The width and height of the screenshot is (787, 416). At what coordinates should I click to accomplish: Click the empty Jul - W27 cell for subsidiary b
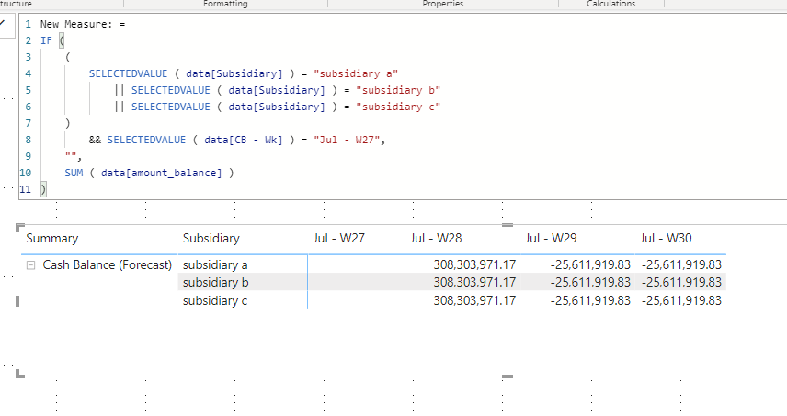[x=357, y=282]
